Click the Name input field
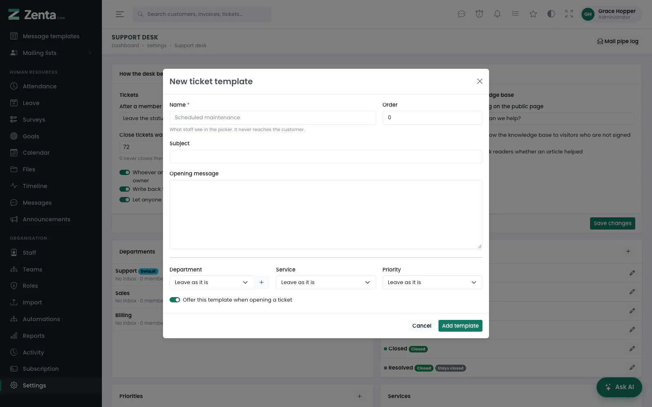The height and width of the screenshot is (407, 652). tap(273, 118)
